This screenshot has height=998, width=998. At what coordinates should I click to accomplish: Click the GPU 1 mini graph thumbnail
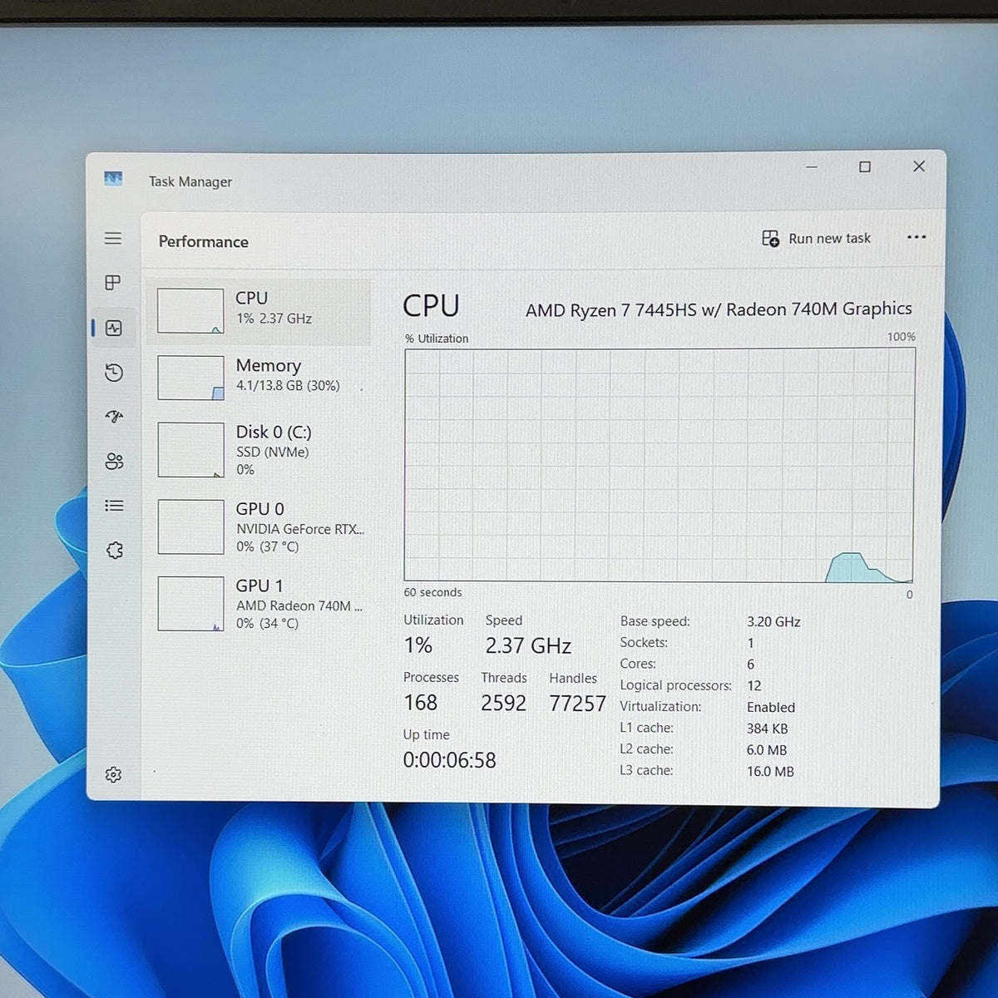click(x=190, y=604)
